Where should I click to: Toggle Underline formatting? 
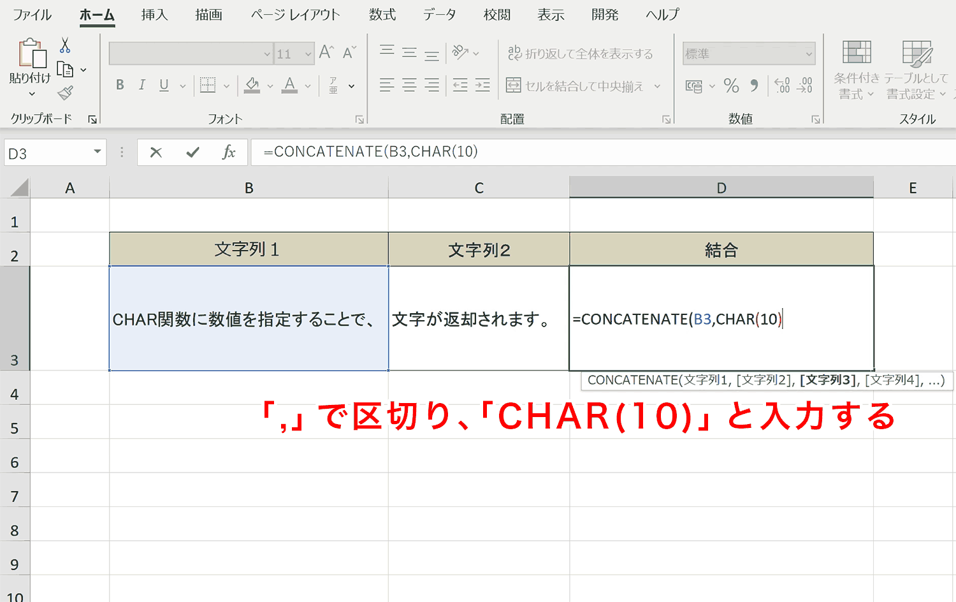[164, 85]
